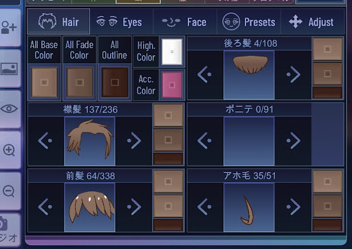Go to next 後ろ髪 style
This screenshot has width=352, height=249.
click(294, 74)
